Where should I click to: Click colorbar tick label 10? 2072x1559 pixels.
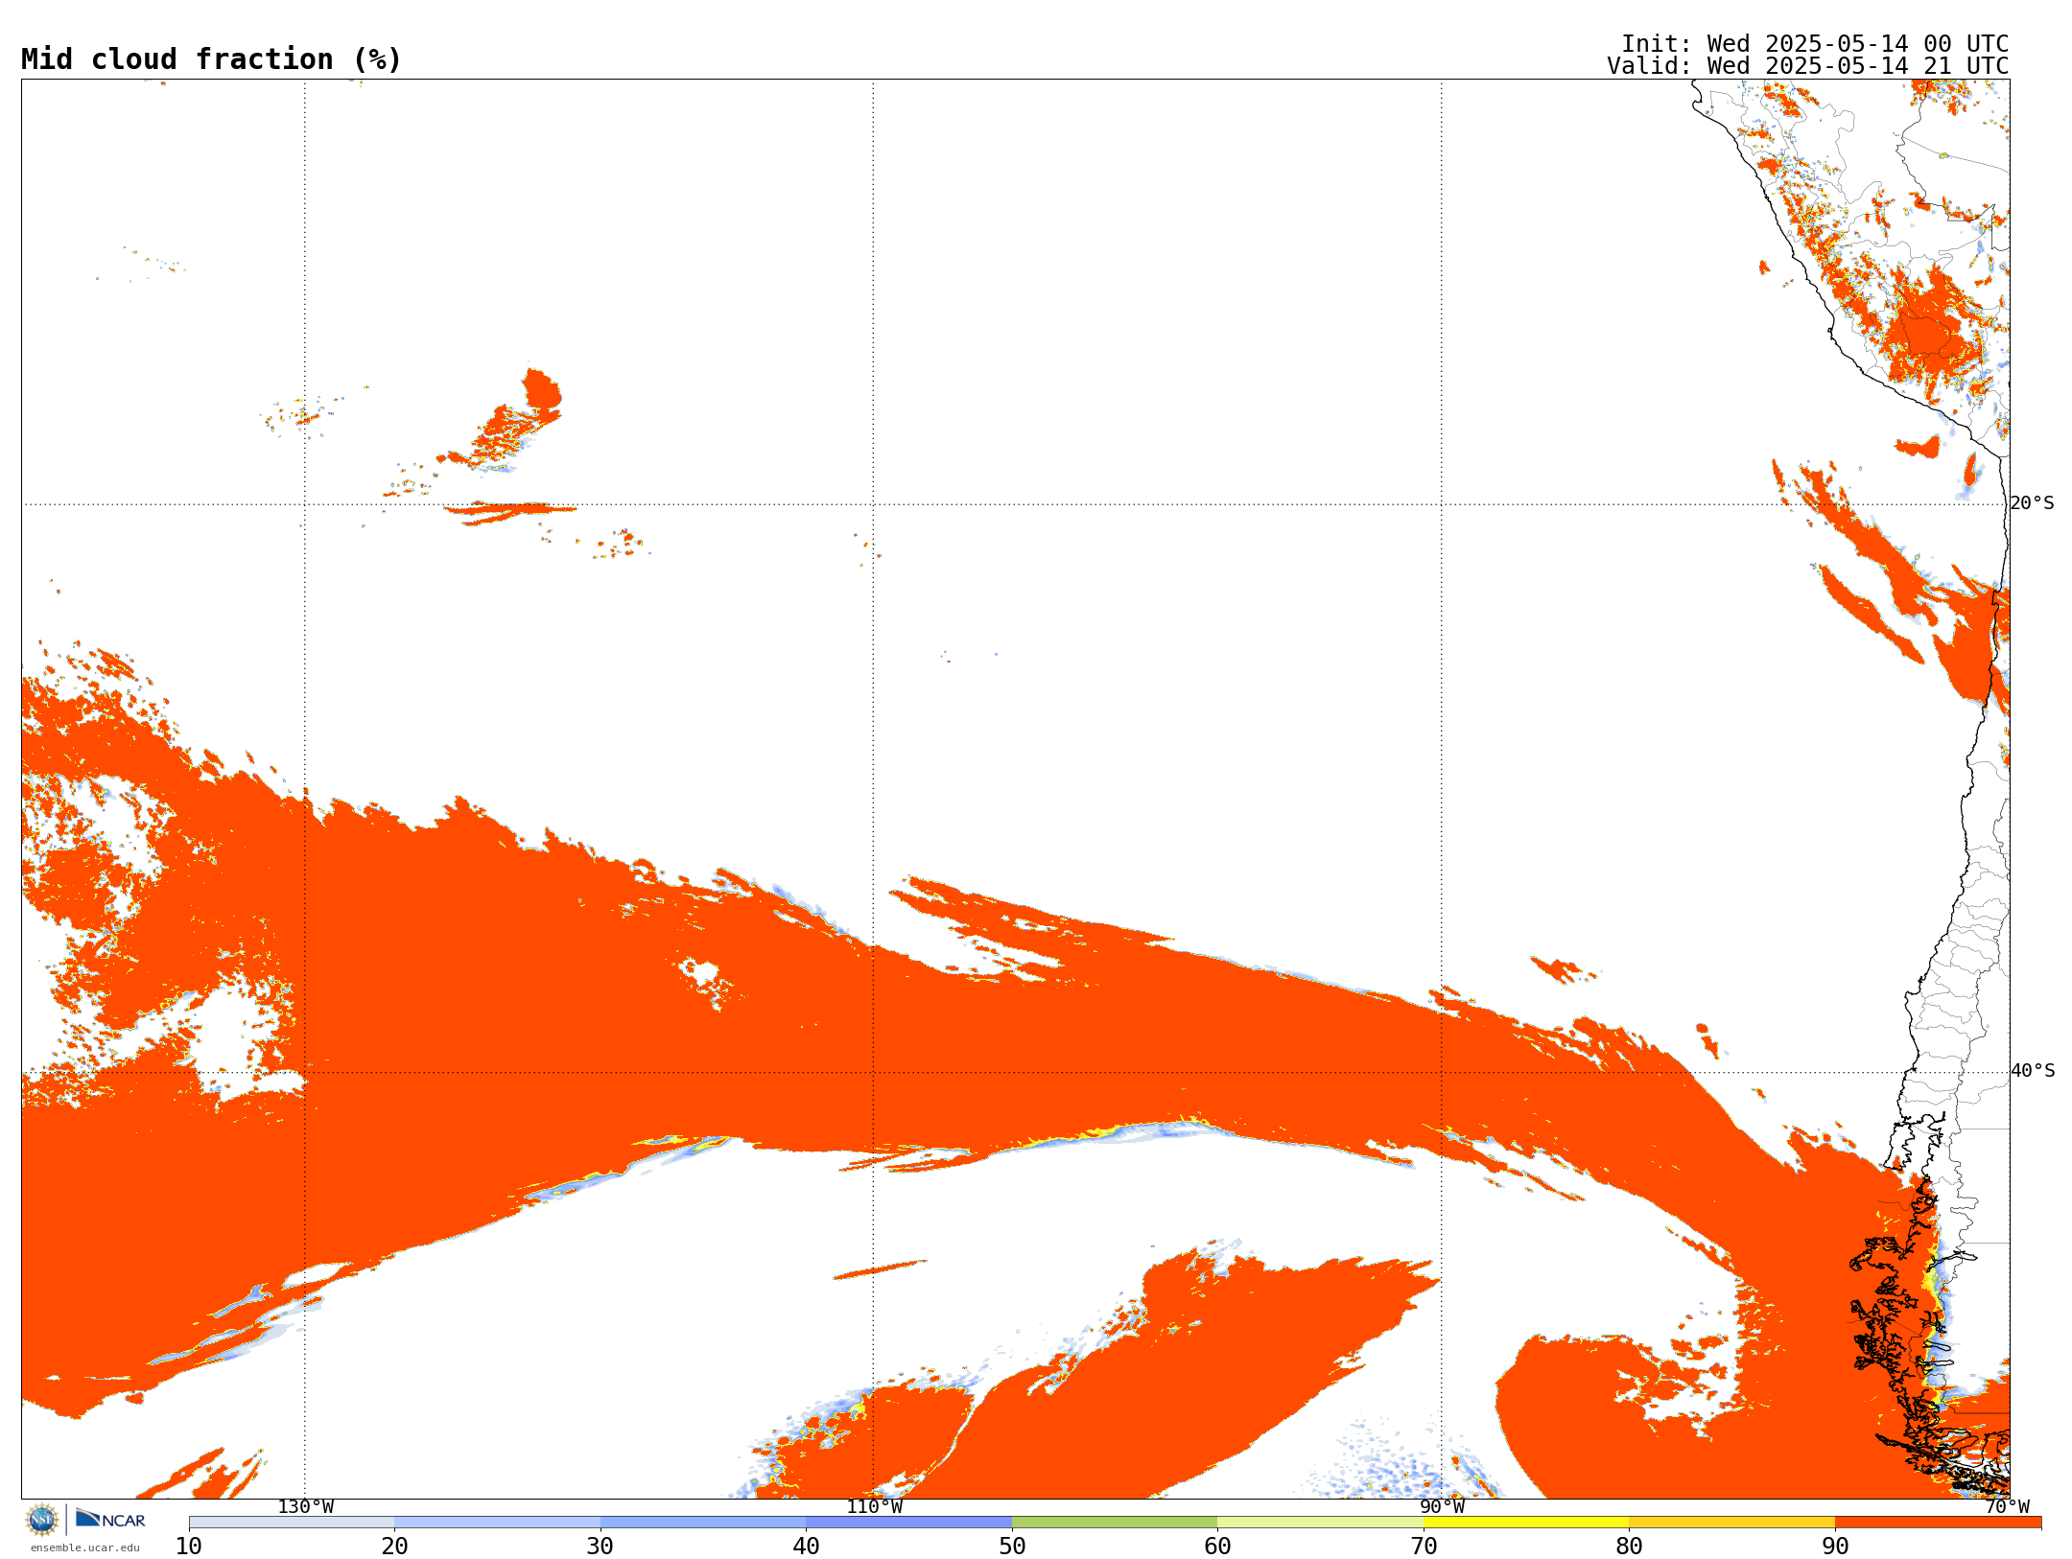189,1547
